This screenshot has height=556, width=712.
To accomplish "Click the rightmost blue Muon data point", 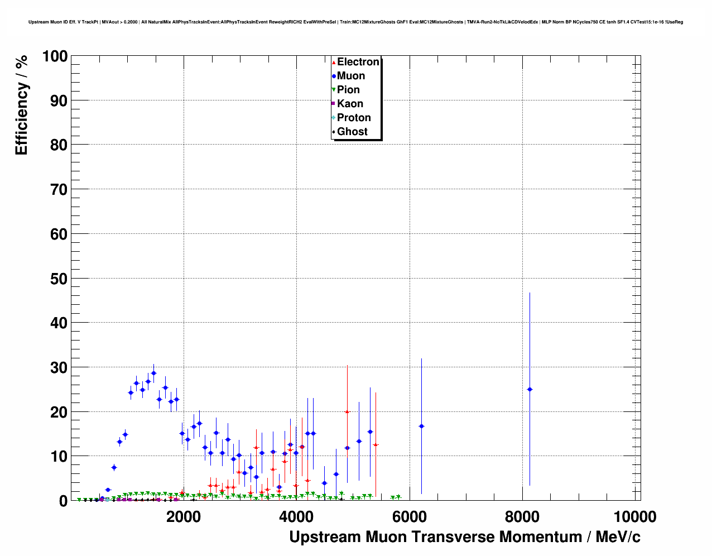I will (530, 389).
